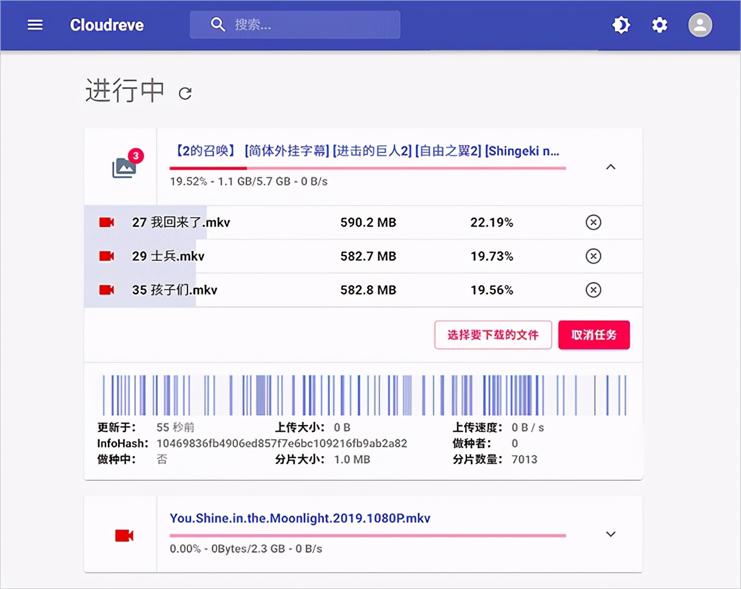Open the navigation drawer with the hamburger icon

click(35, 24)
